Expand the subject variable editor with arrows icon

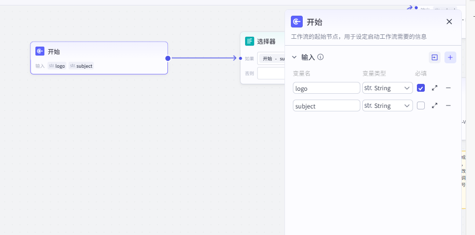coord(435,105)
